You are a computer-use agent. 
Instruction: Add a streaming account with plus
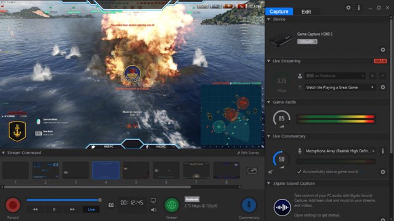[372, 76]
